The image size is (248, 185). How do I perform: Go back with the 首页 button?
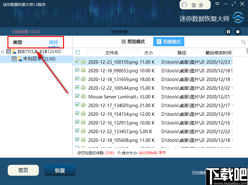pyautogui.click(x=23, y=170)
